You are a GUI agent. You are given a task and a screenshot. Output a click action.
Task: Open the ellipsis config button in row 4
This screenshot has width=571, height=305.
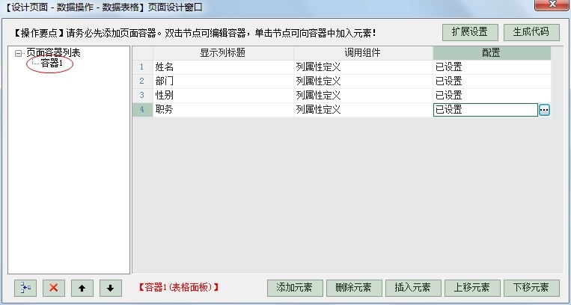[x=544, y=110]
